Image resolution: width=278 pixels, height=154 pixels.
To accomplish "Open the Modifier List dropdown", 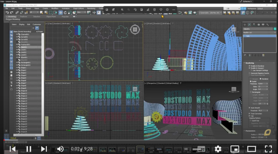I will point(260,33).
